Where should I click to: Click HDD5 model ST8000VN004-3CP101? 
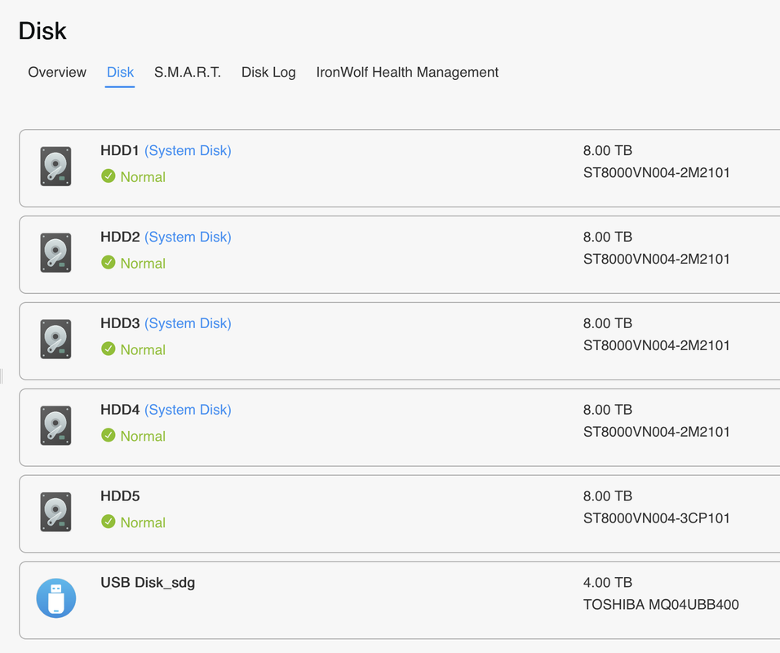coord(656,518)
